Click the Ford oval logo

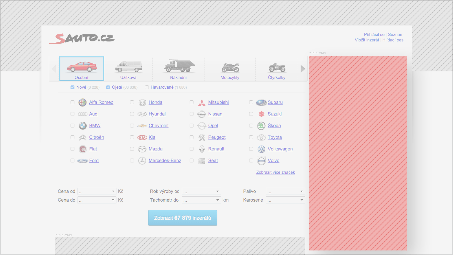tap(83, 161)
